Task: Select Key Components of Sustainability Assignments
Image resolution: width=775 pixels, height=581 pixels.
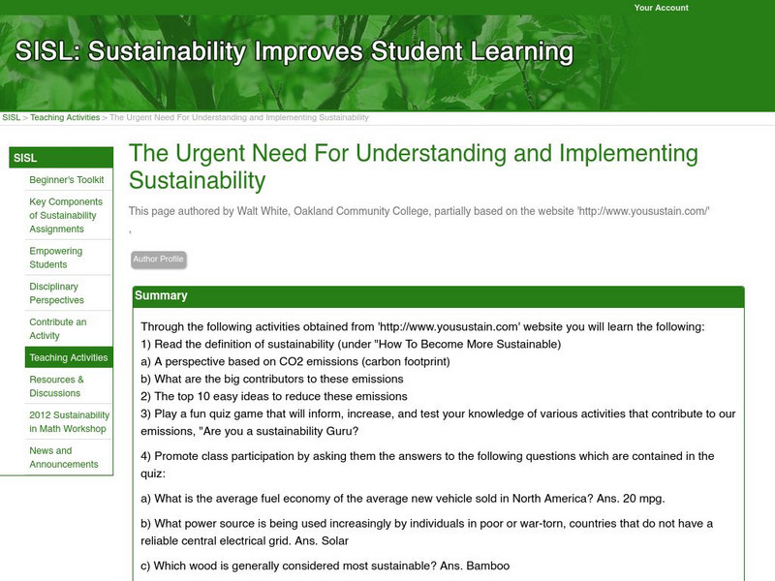Action: [x=63, y=215]
